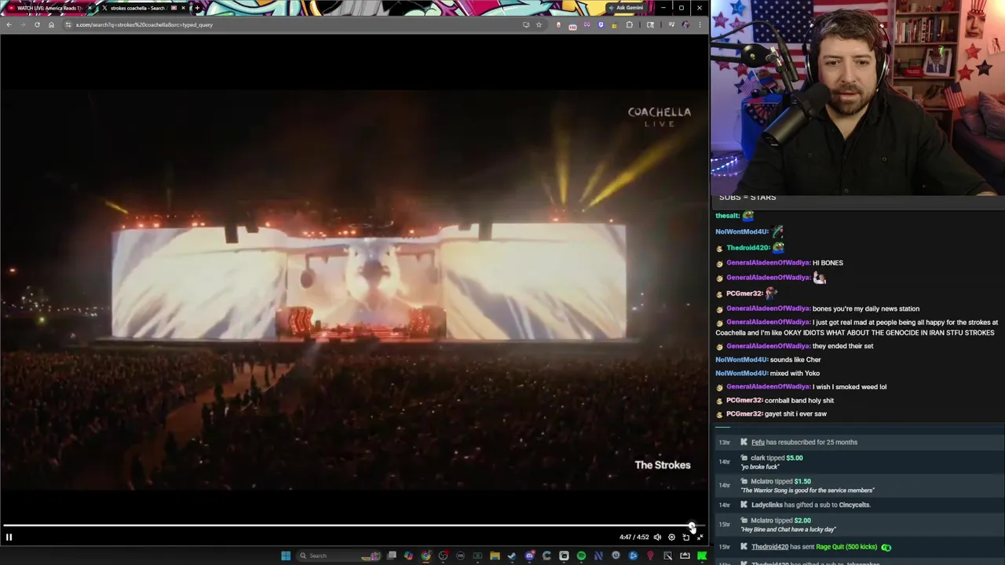The height and width of the screenshot is (565, 1005).
Task: Open the mouse extension icon in the toolbar
Action: coord(558,24)
